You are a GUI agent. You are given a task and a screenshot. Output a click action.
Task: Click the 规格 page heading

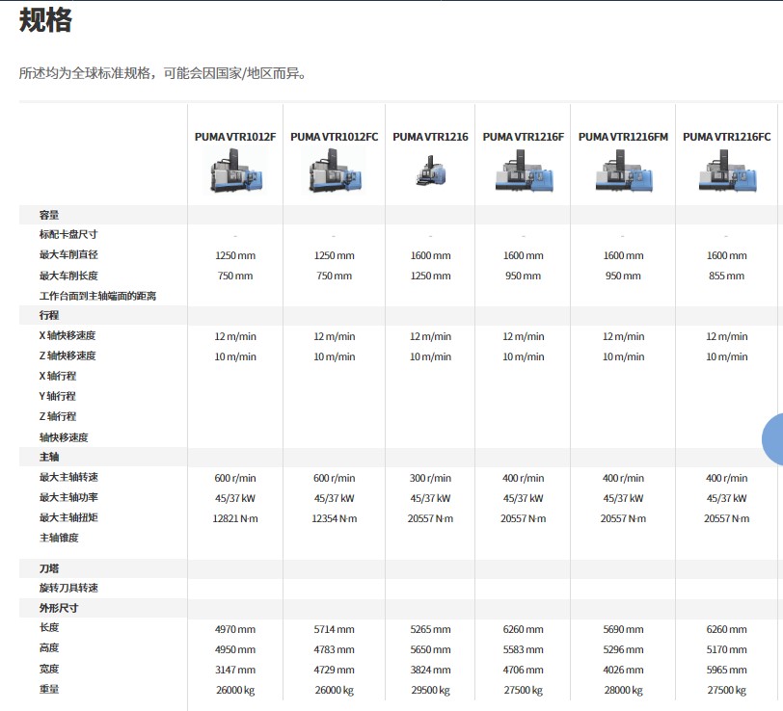pyautogui.click(x=45, y=20)
